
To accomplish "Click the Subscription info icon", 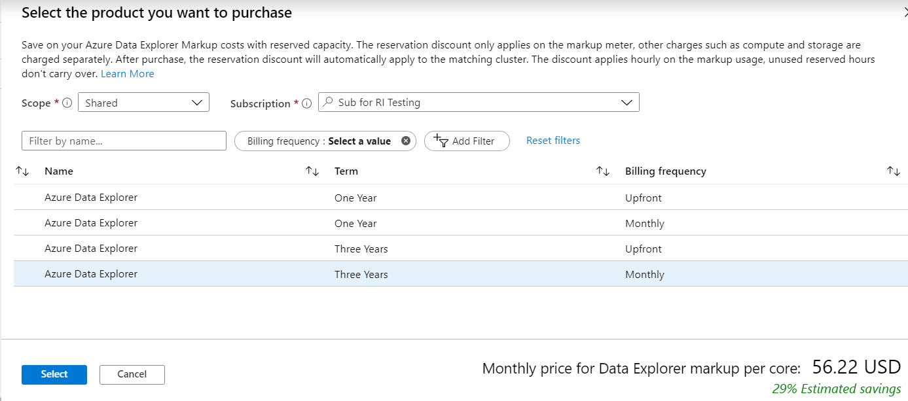I will coord(306,103).
